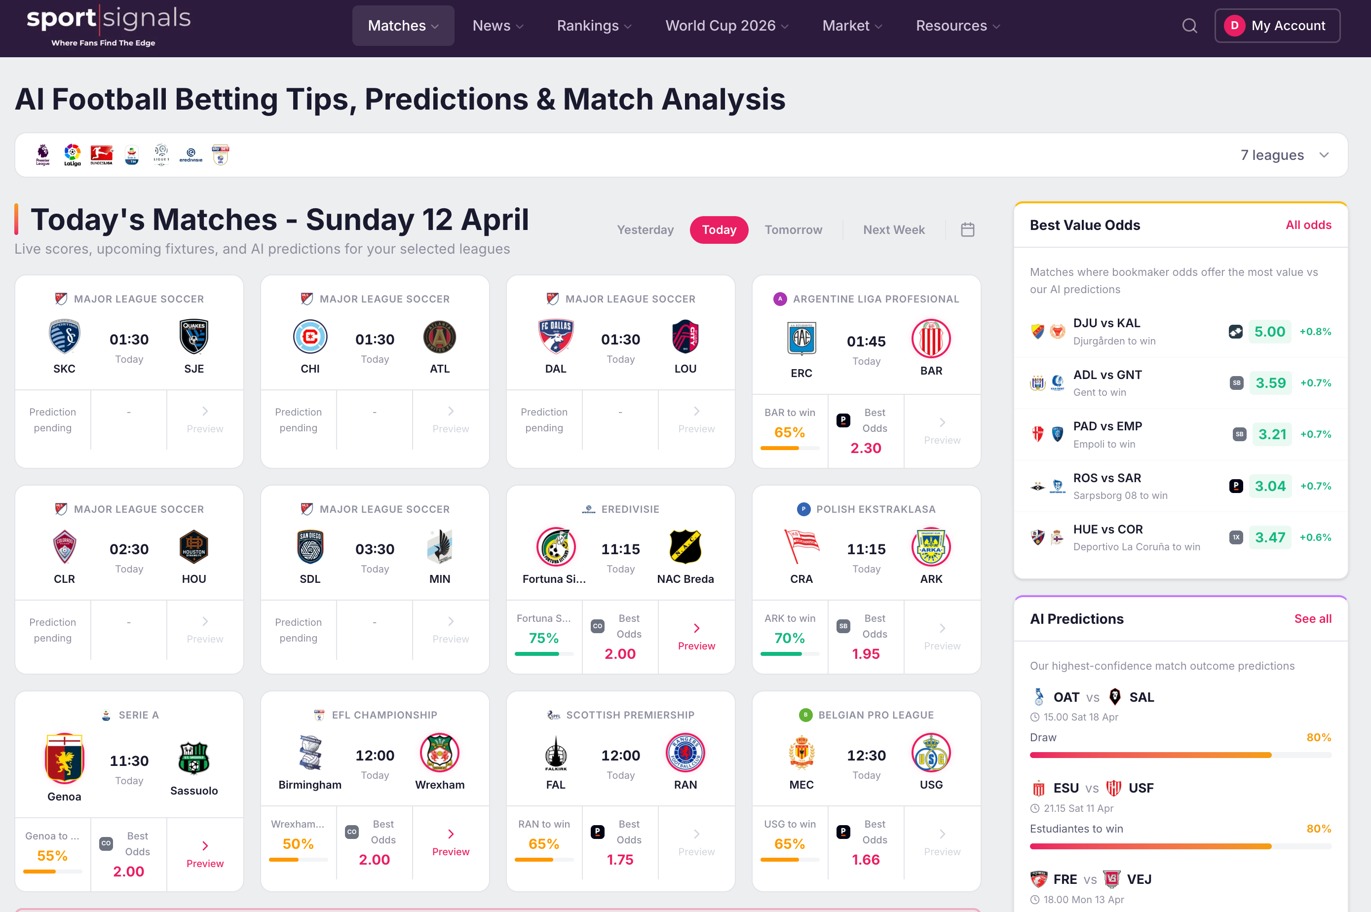Open the Market menu

pyautogui.click(x=852, y=26)
